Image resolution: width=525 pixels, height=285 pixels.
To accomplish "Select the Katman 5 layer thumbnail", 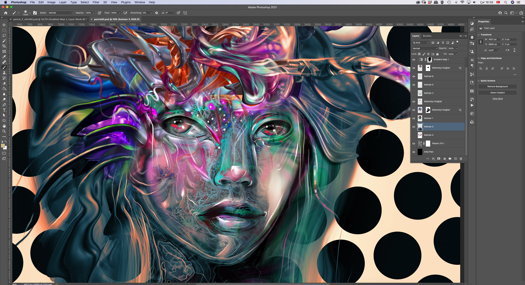I will pyautogui.click(x=420, y=85).
